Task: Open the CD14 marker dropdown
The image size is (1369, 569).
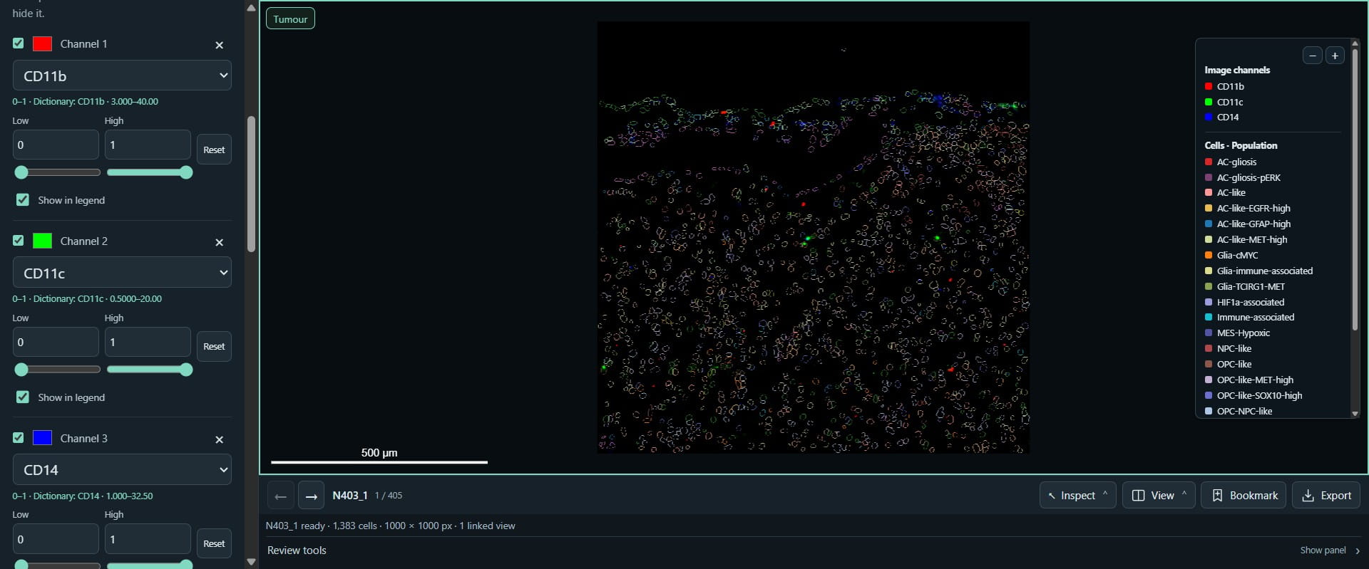Action: pos(122,470)
